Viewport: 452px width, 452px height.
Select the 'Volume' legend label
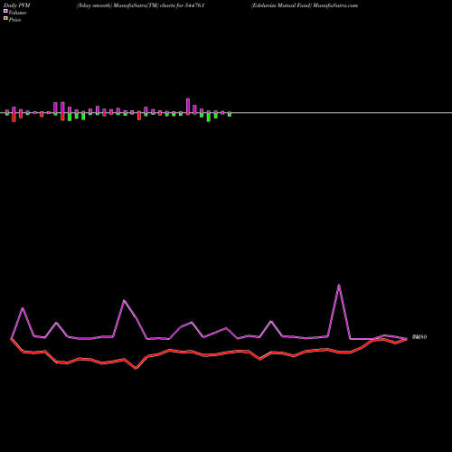17,13
